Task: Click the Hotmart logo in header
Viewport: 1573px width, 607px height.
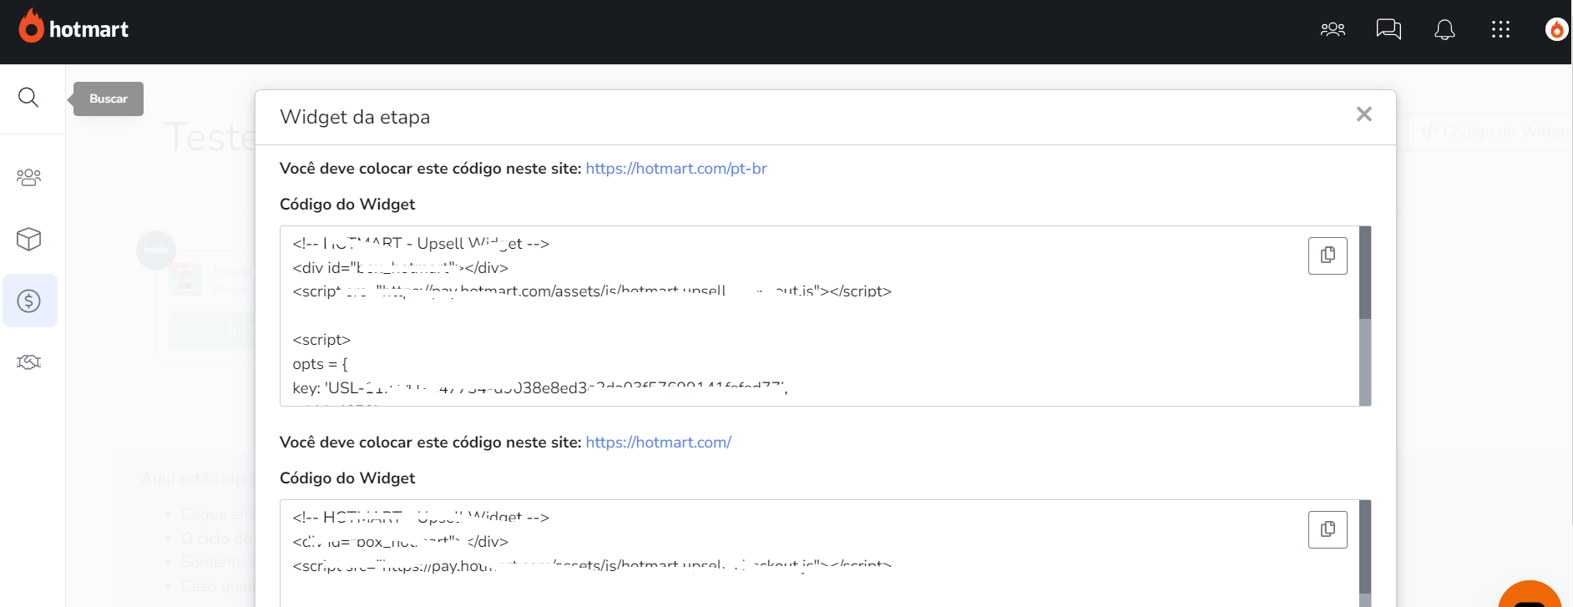Action: (x=73, y=28)
